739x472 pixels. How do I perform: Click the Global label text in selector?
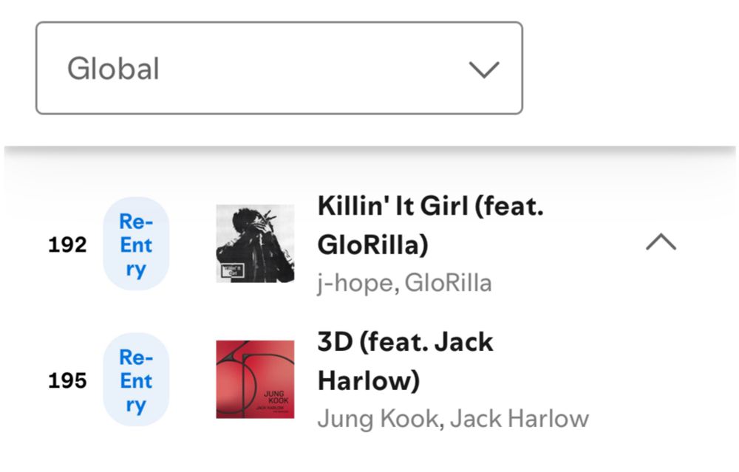[x=113, y=69]
